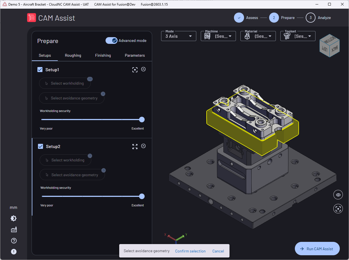
Task: Click the view orientation cube
Action: coord(330,46)
